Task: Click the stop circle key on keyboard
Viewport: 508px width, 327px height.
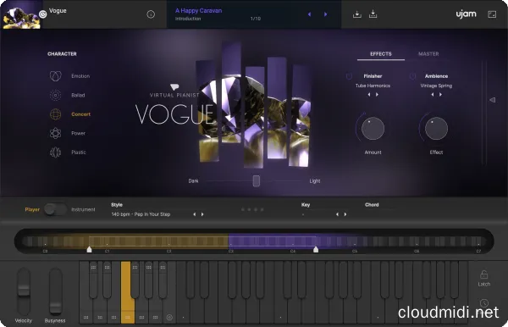Action: click(169, 318)
